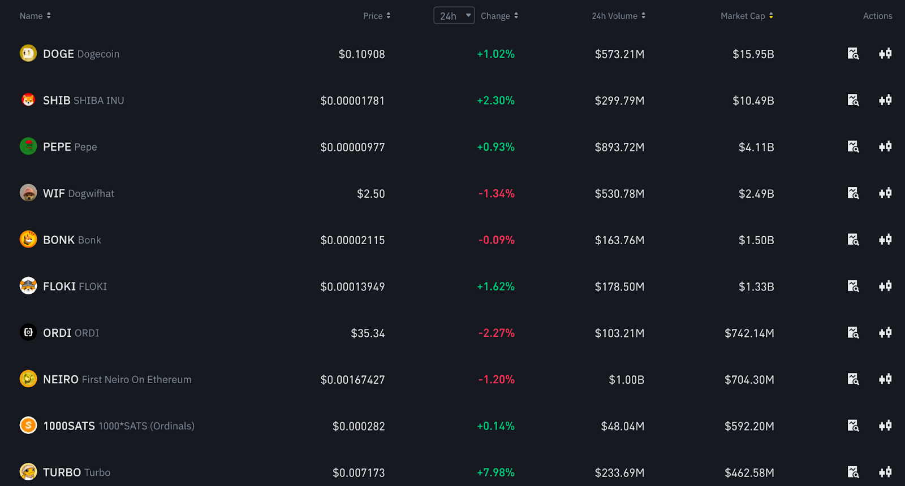905x486 pixels.
Task: Click the PEPE price value $0.00000977
Action: click(x=352, y=147)
